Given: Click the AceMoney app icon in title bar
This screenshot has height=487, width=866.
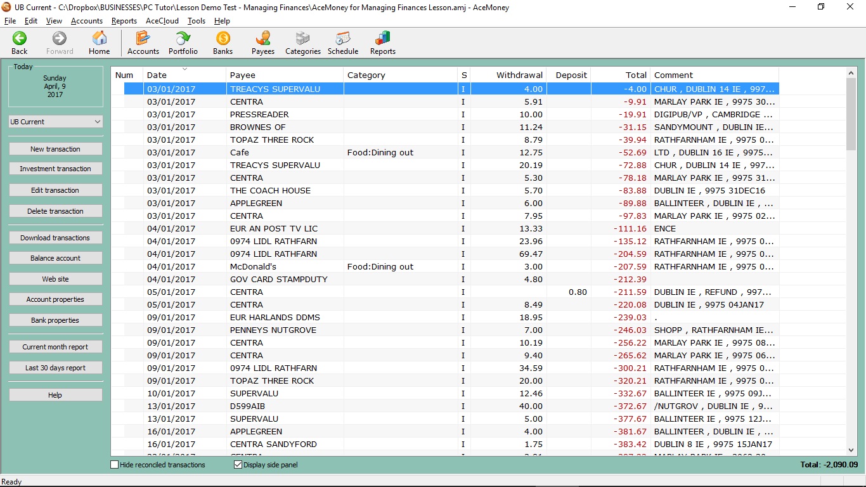Looking at the screenshot, I should 7,7.
